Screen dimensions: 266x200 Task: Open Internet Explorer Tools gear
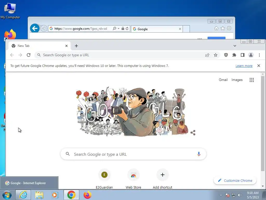(x=229, y=28)
